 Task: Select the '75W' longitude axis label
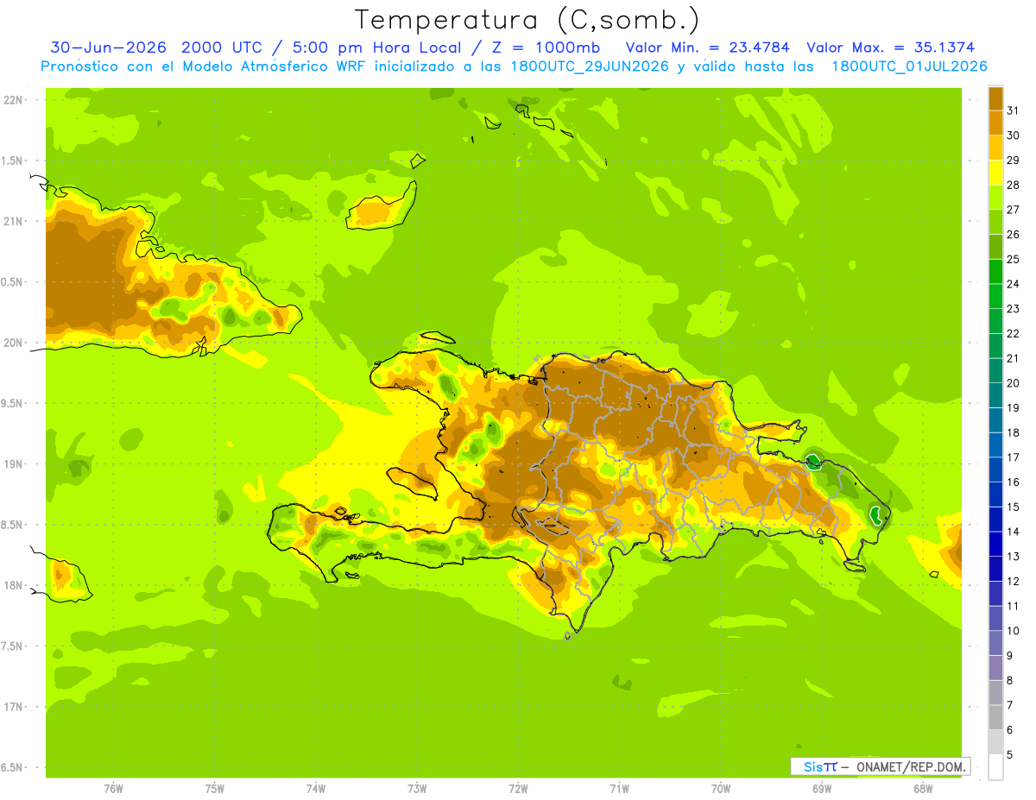pos(215,789)
